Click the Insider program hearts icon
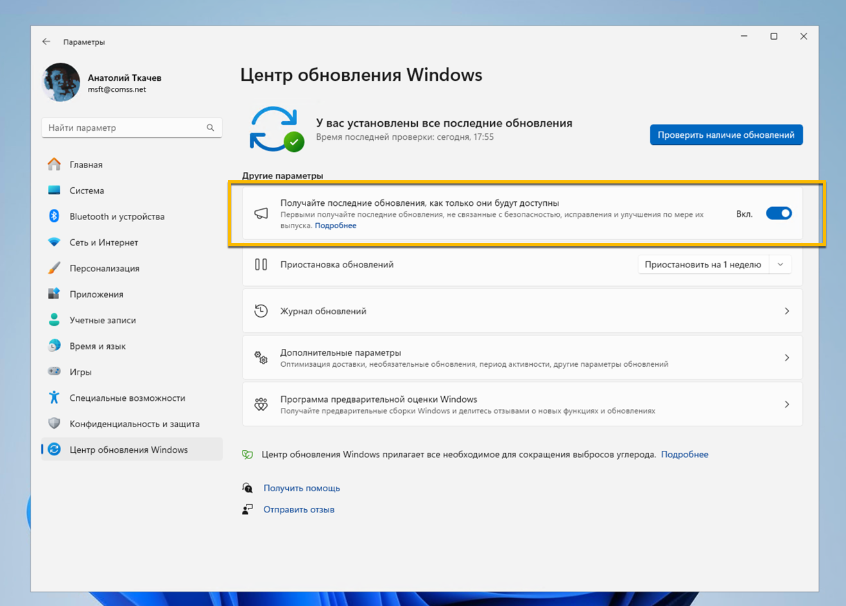 pyautogui.click(x=261, y=405)
